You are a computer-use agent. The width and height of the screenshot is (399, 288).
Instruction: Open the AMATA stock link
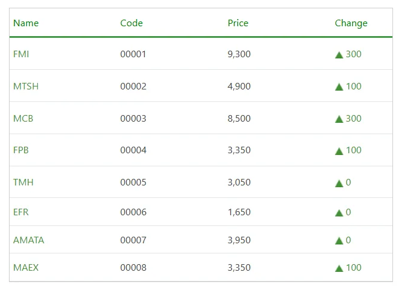click(29, 240)
